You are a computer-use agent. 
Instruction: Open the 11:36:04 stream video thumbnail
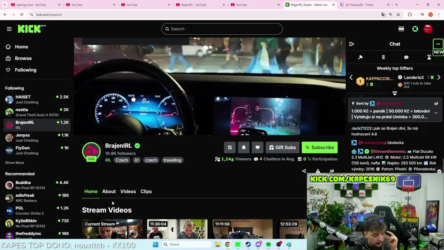click(177, 229)
